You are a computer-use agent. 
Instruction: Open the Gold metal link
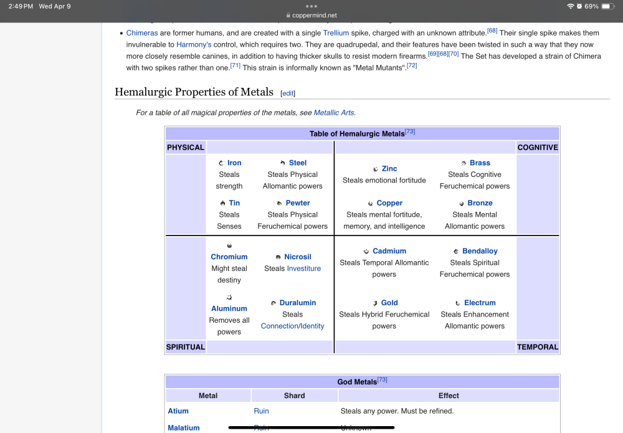(389, 303)
